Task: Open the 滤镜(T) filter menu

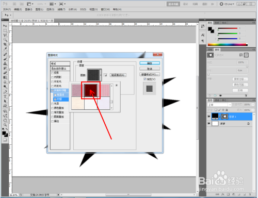Action: coord(61,9)
